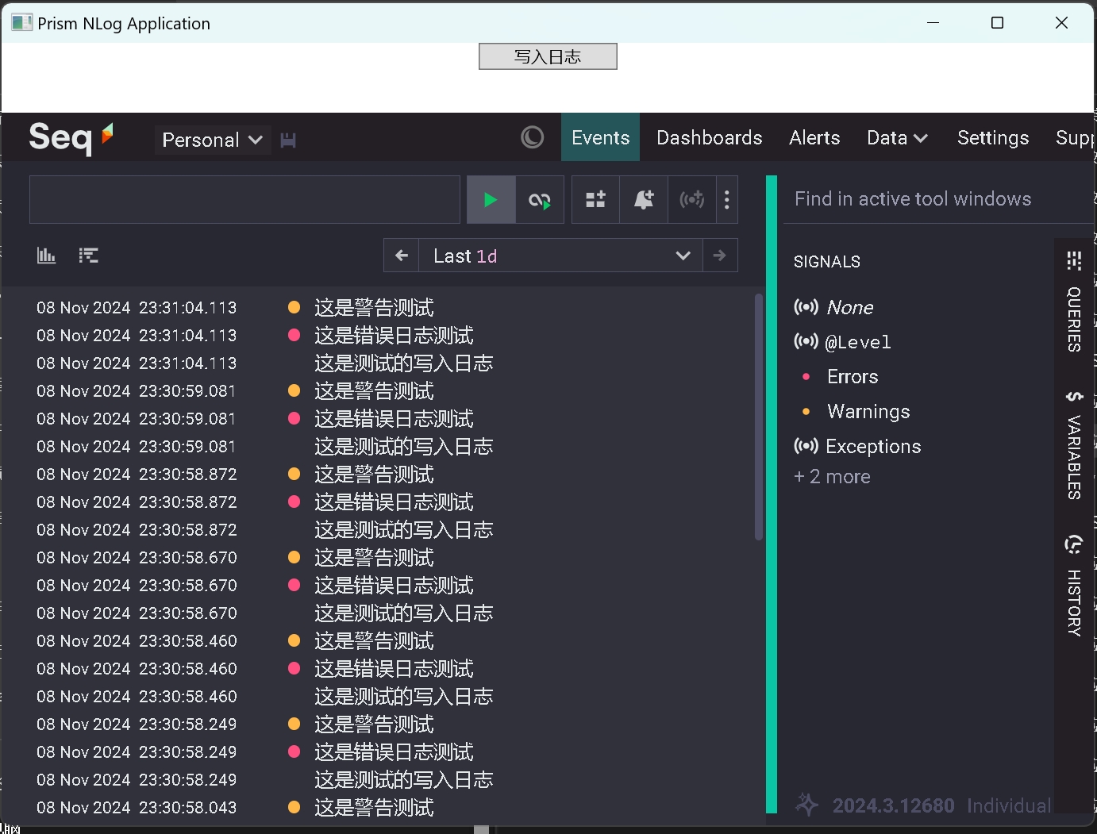Click the VARIABLES dollar icon

(x=1074, y=396)
